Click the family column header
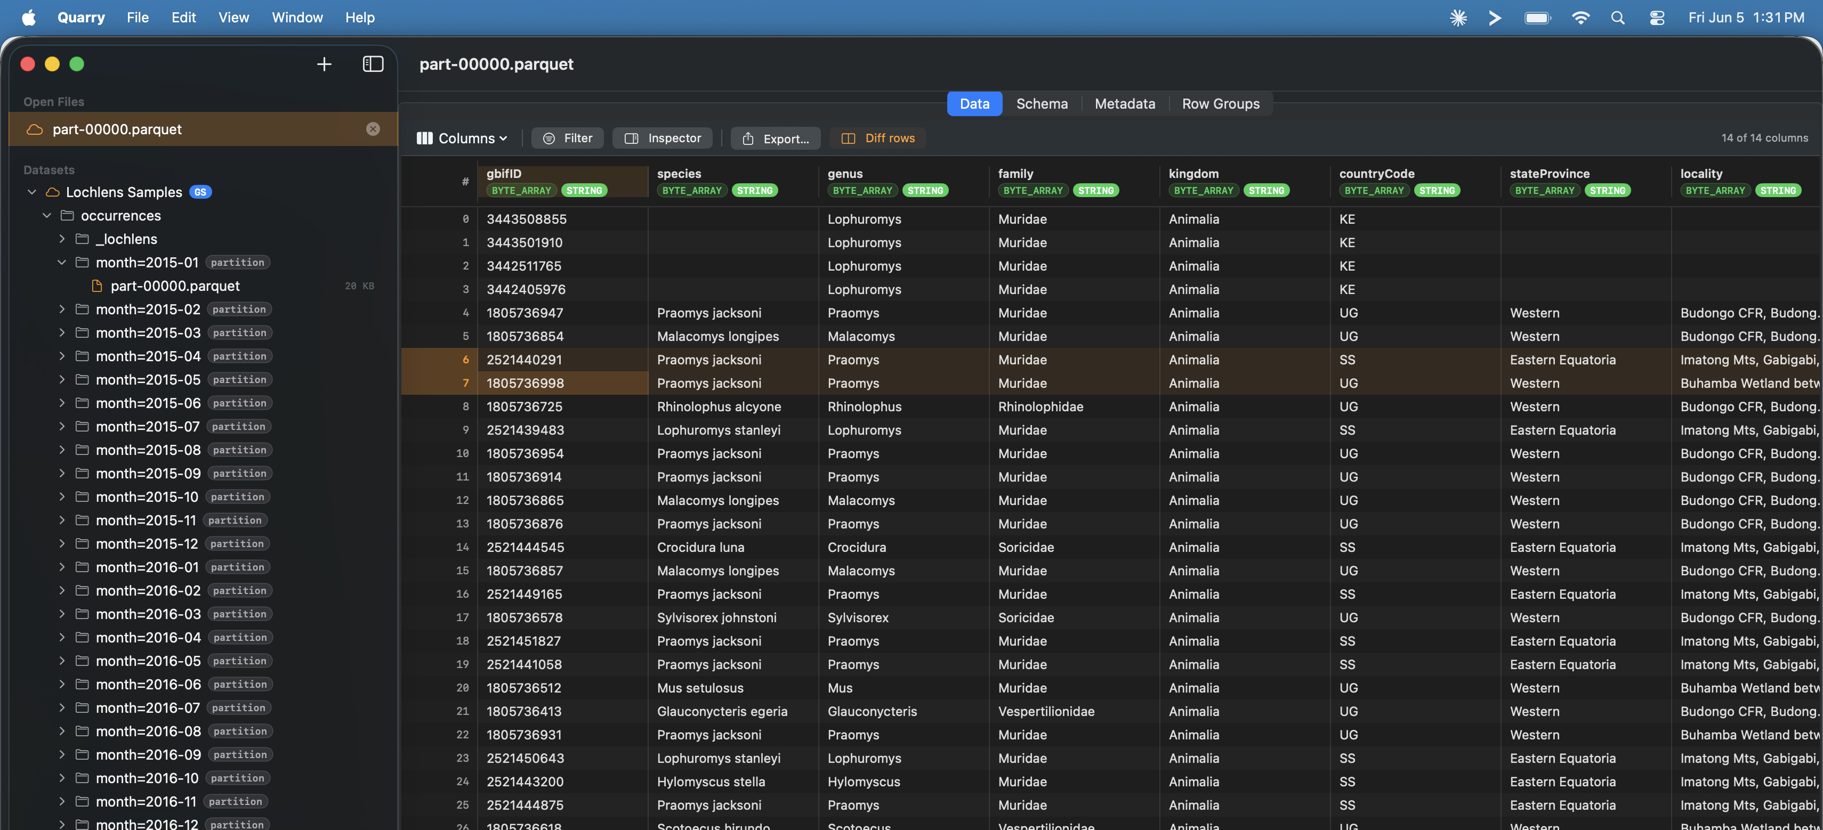The height and width of the screenshot is (830, 1823). (x=1074, y=182)
